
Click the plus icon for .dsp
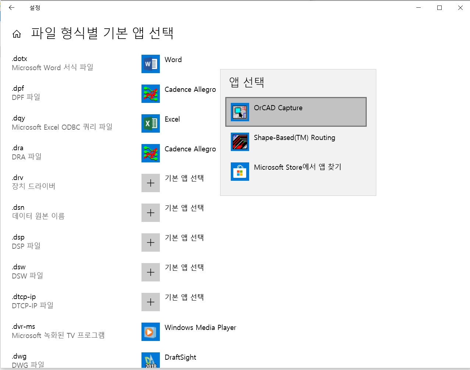151,243
